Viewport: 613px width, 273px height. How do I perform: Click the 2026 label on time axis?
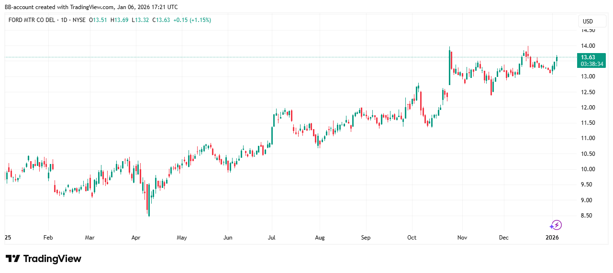552,237
